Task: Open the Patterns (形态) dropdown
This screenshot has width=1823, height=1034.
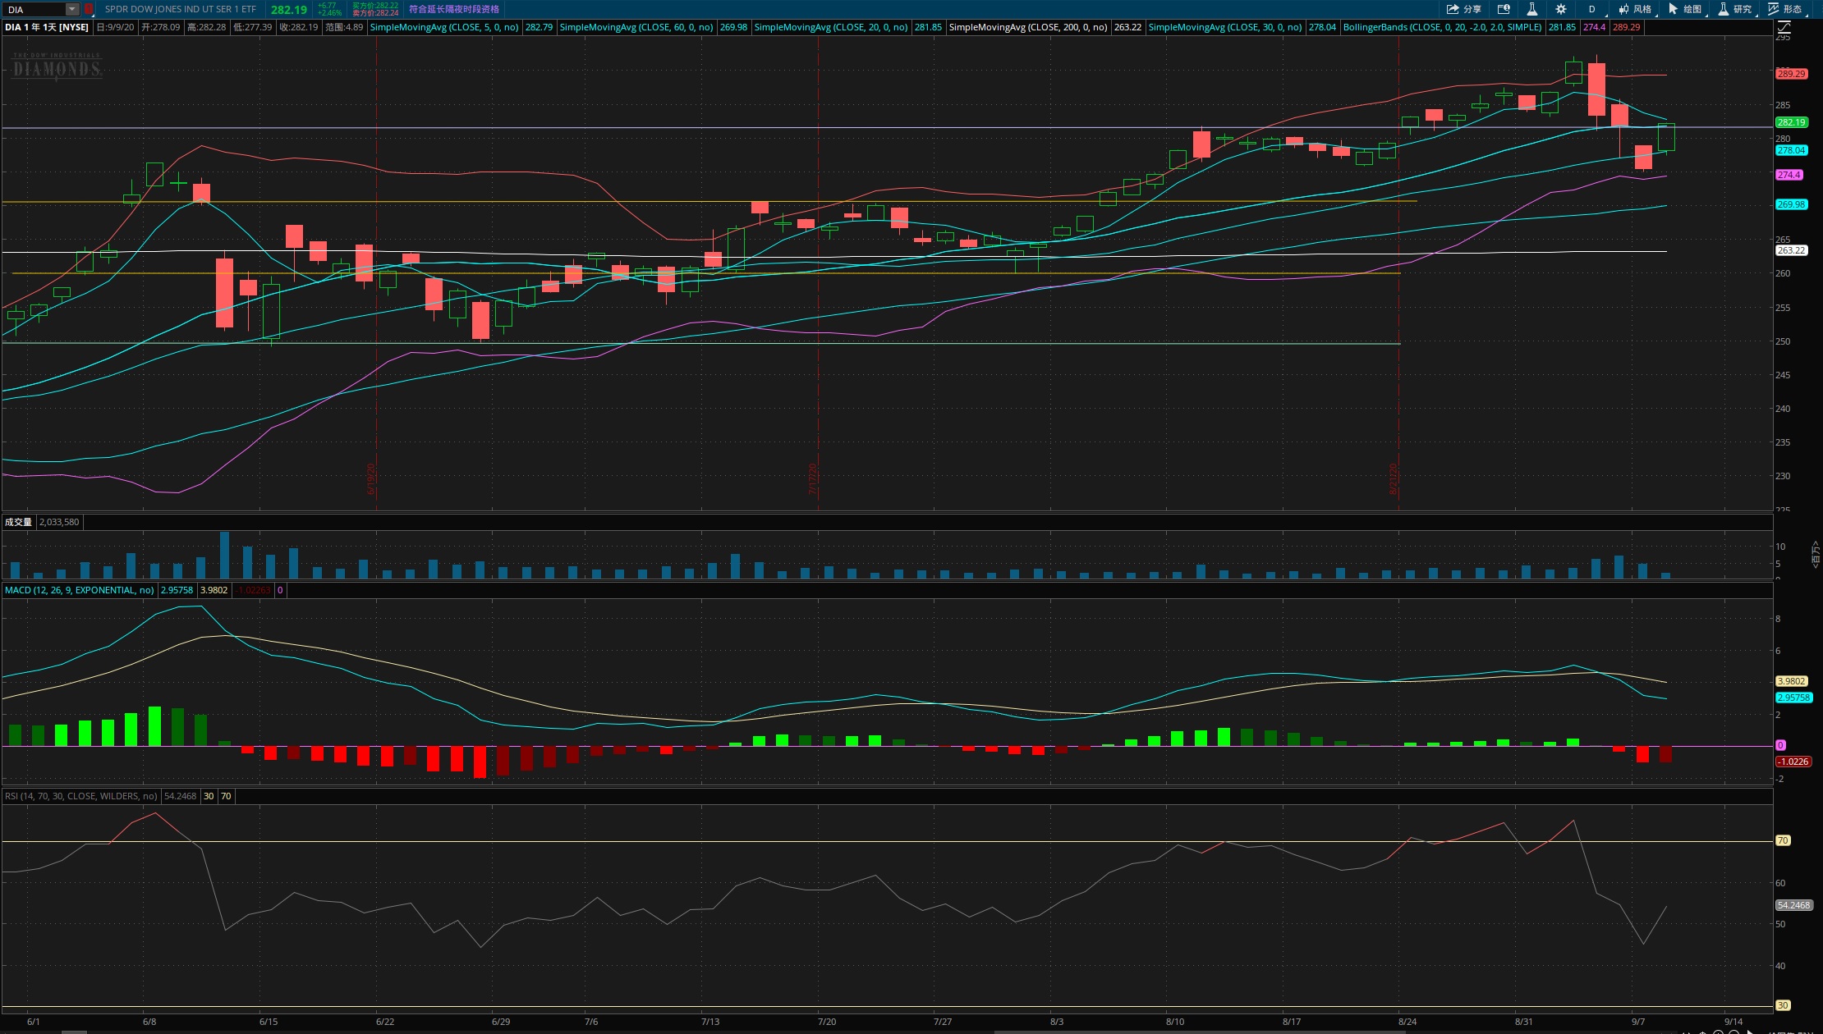Action: pos(1787,9)
